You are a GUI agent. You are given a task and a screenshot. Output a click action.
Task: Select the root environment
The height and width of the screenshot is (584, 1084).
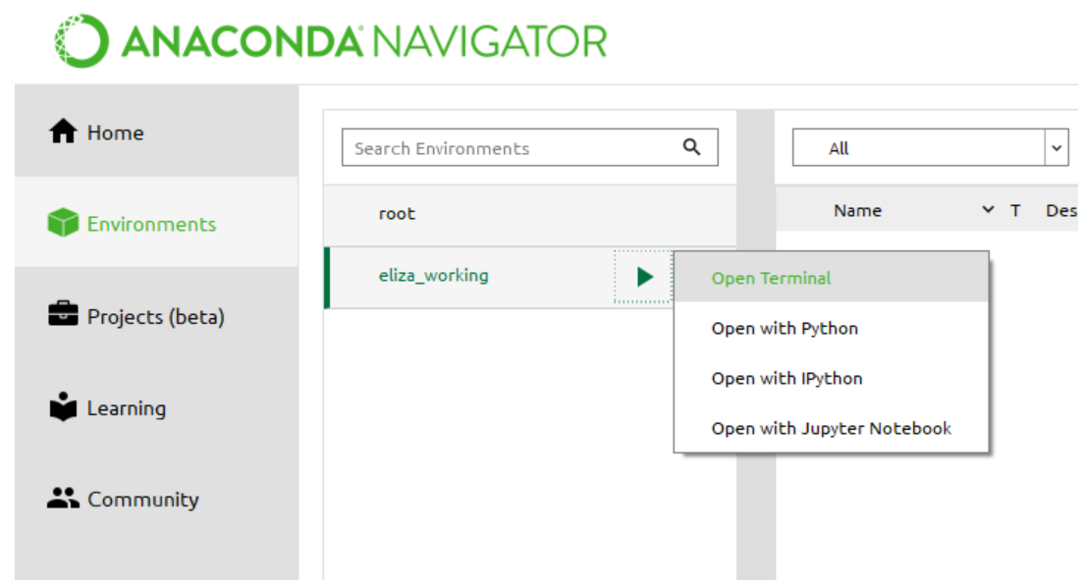coord(398,213)
